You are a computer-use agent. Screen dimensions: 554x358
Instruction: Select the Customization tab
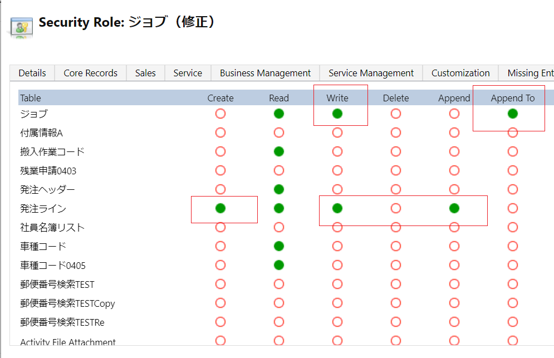click(460, 73)
